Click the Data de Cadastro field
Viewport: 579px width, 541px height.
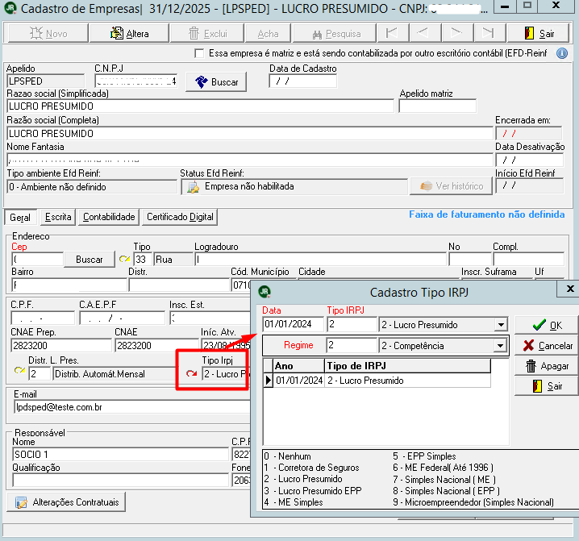tap(302, 81)
